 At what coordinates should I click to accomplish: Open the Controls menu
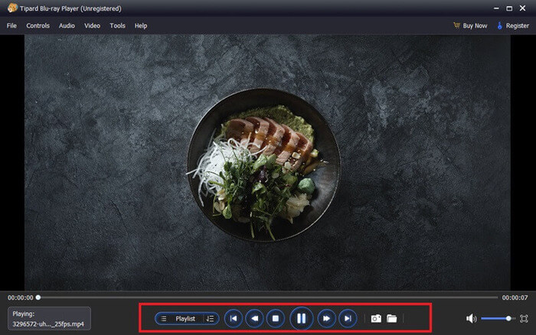(x=38, y=26)
